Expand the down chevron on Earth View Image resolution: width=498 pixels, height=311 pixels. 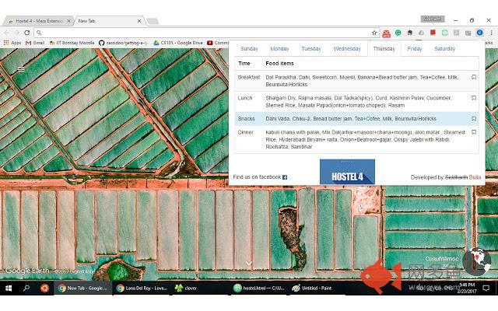(249, 263)
